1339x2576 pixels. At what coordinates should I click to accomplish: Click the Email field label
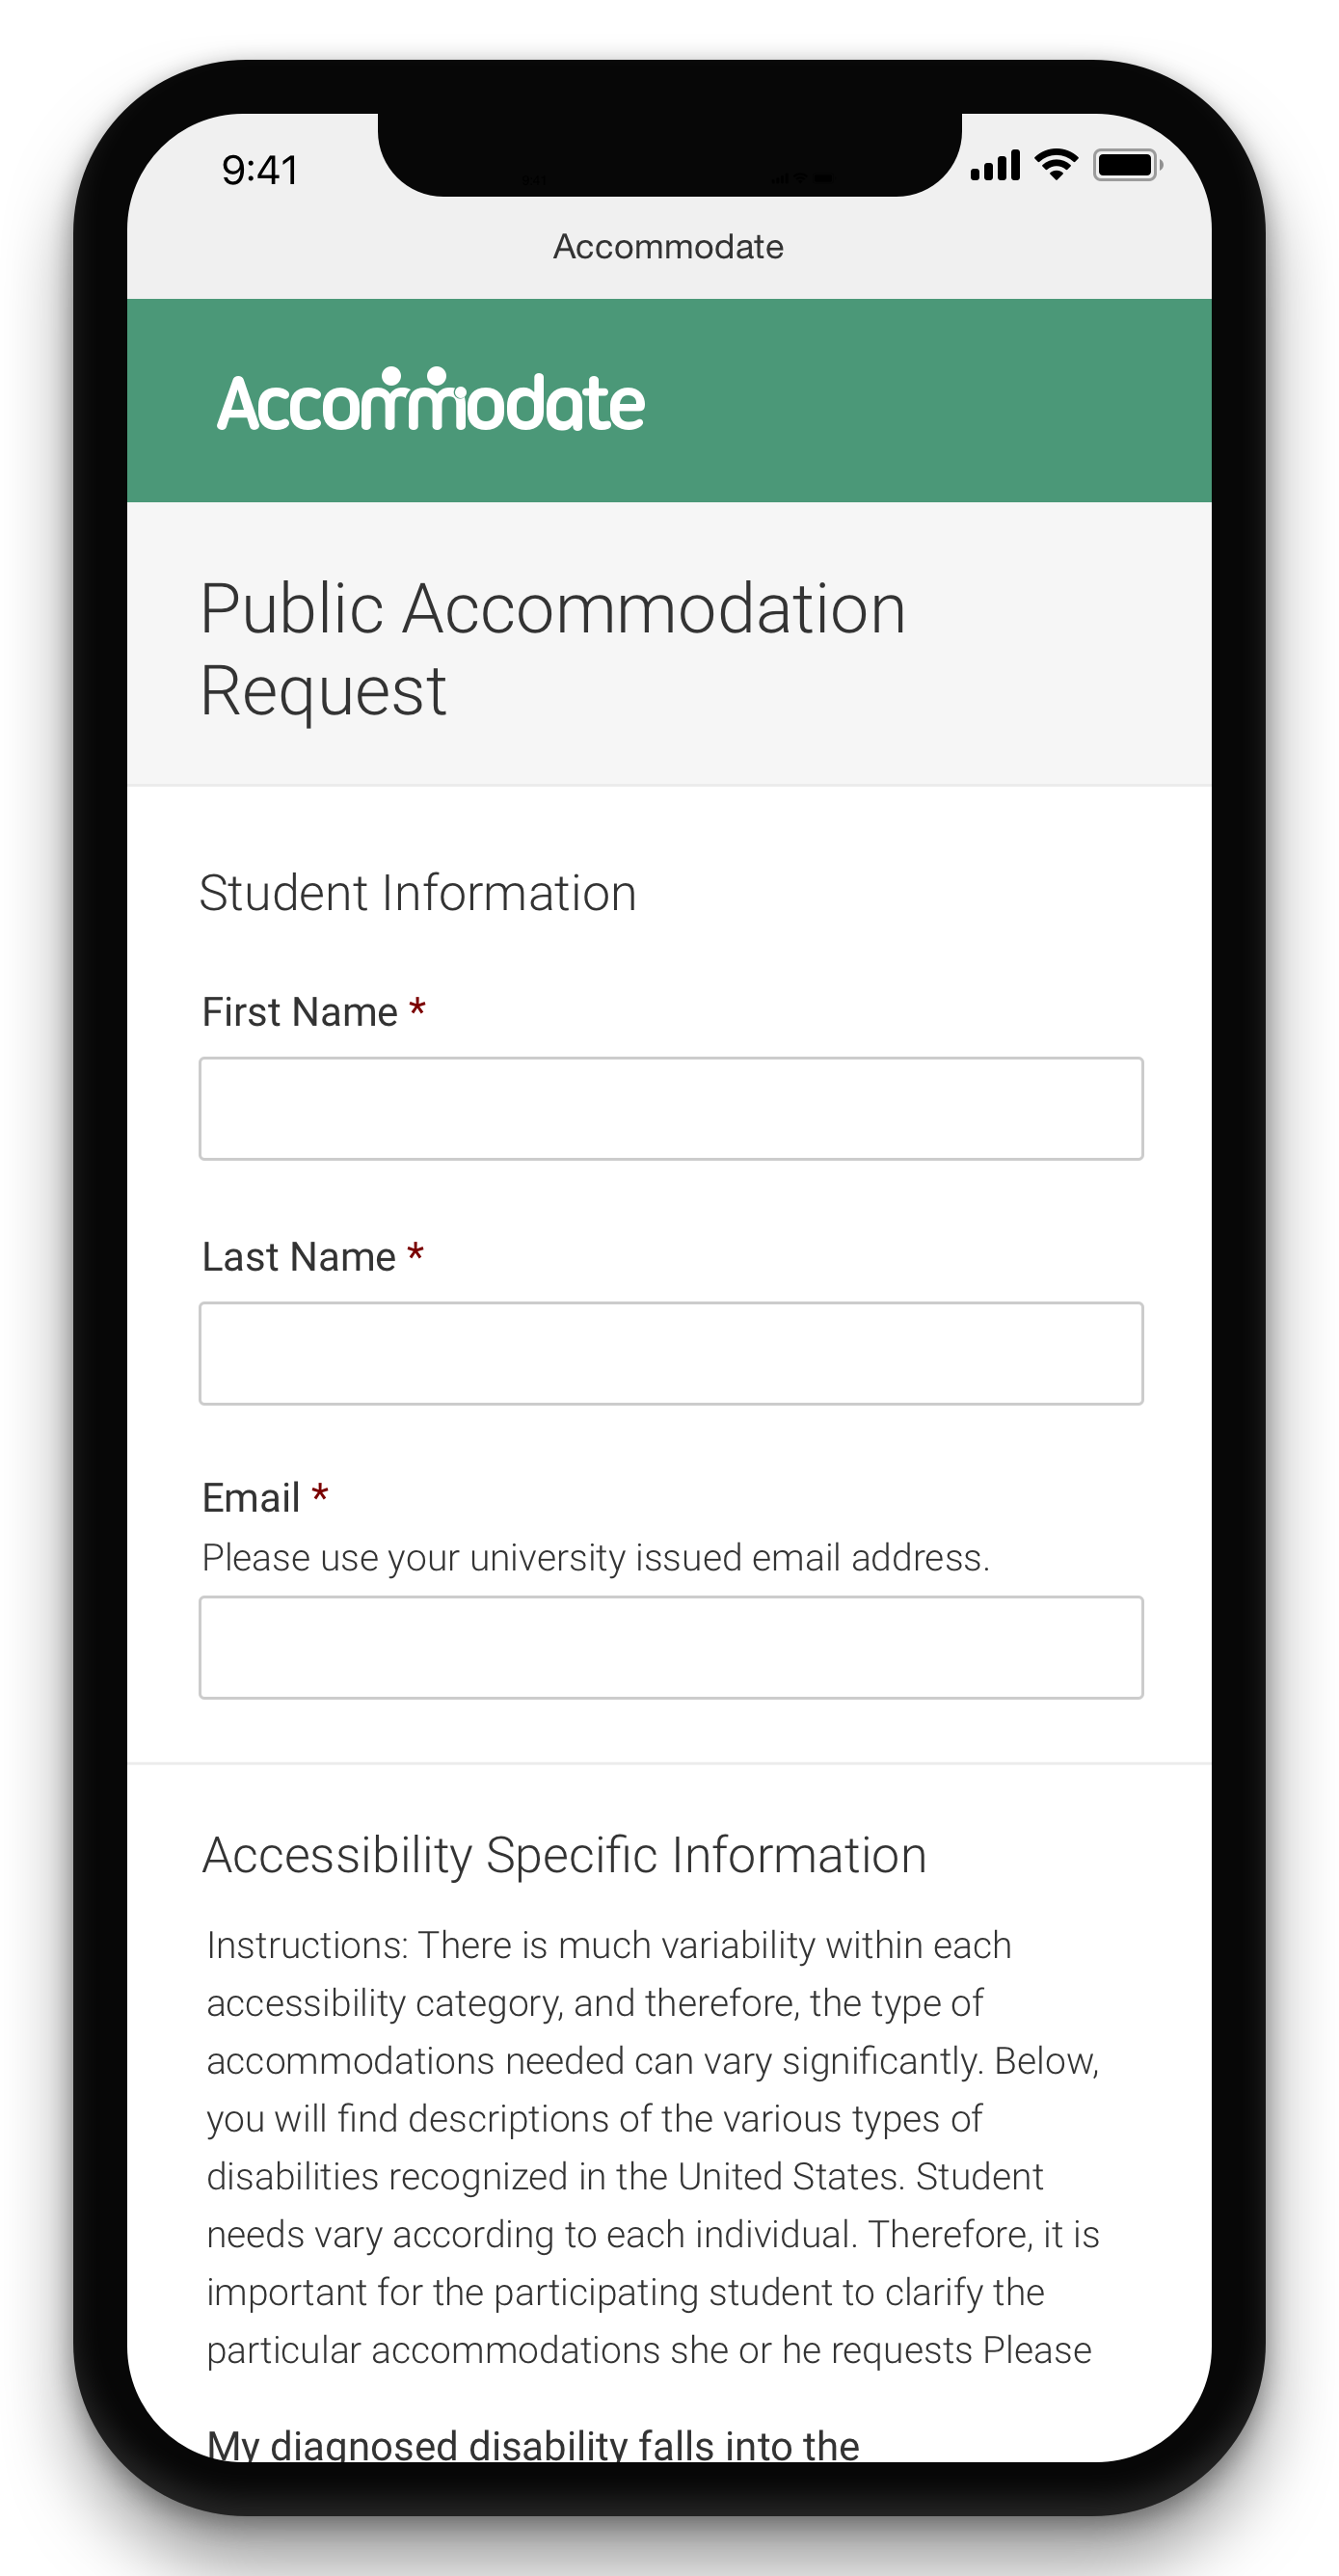click(x=251, y=1498)
